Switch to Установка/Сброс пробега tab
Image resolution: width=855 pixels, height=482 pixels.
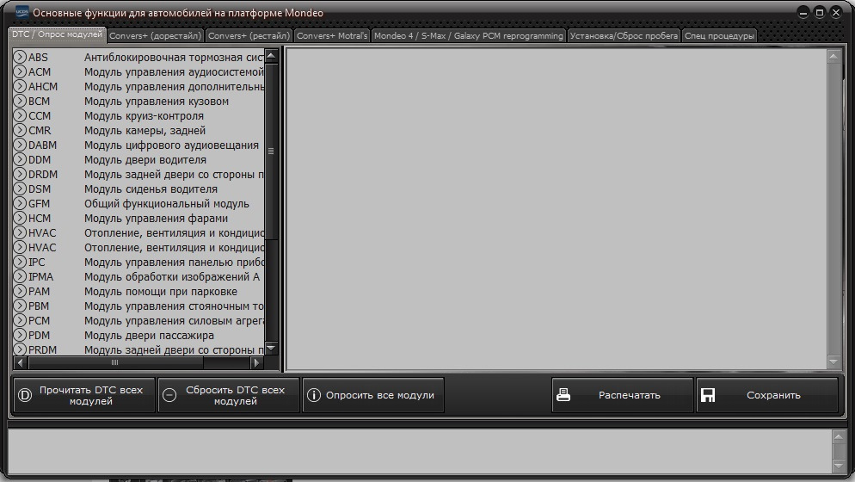click(x=624, y=35)
